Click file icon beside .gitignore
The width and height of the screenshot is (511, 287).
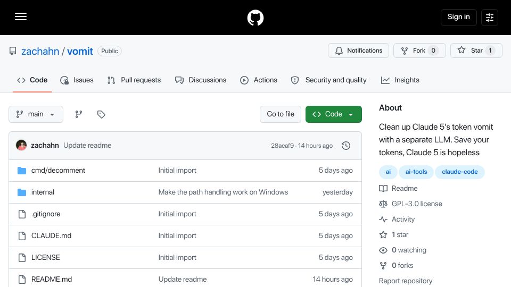pos(22,214)
